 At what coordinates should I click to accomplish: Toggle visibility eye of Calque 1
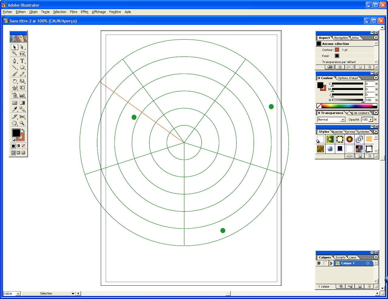pos(319,263)
